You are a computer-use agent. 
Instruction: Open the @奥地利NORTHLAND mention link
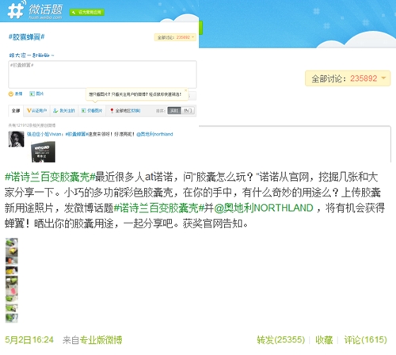click(x=264, y=208)
